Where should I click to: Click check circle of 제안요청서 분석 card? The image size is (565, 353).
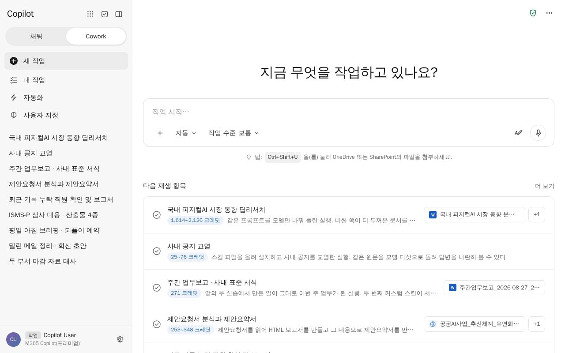(157, 324)
